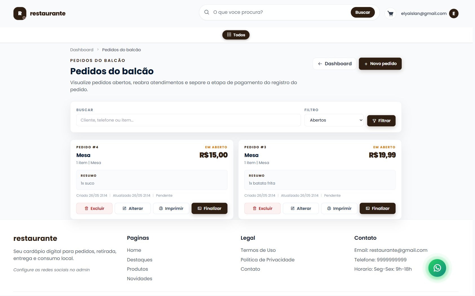Image resolution: width=475 pixels, height=296 pixels.
Task: Click 'Email: restaurante@gmail.com' contact text
Action: click(391, 250)
